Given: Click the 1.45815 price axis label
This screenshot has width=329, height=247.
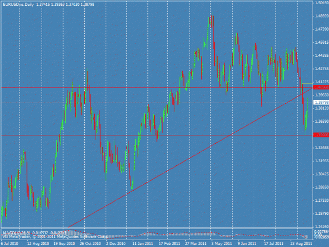Looking at the screenshot, I should point(322,42).
